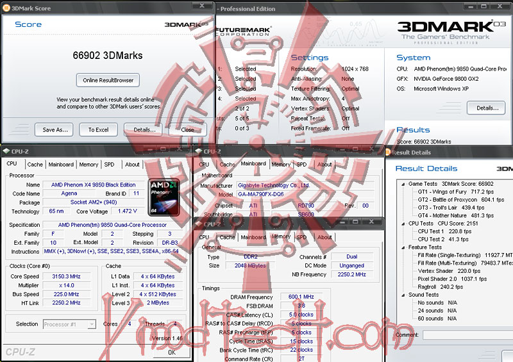Viewport: 513px width, 362px height.
Task: Open Mainboard tab in Memory CPU-Z window
Action: click(x=253, y=237)
